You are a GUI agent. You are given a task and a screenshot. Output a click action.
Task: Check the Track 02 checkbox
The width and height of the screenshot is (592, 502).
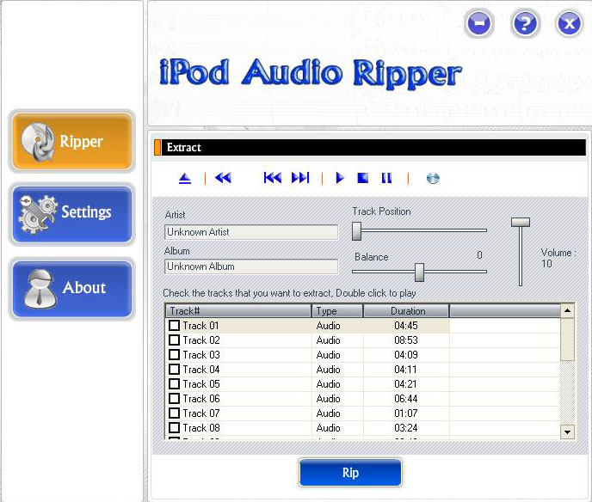[174, 340]
